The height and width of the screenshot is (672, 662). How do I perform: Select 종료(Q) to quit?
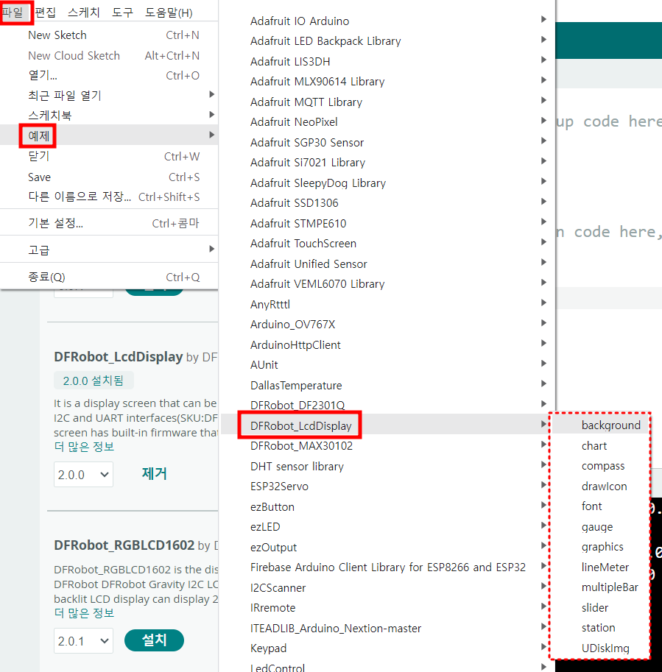(109, 277)
